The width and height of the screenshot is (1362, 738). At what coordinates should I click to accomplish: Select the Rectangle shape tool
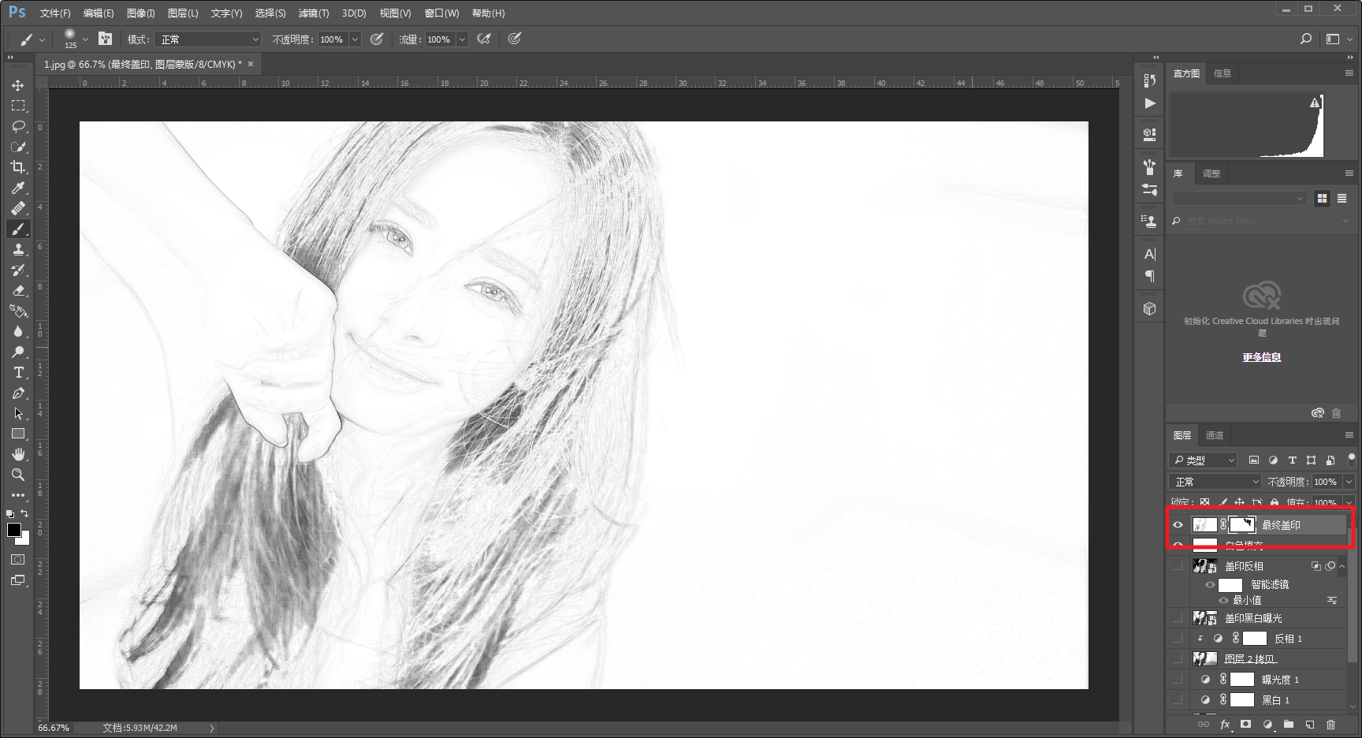pyautogui.click(x=18, y=434)
